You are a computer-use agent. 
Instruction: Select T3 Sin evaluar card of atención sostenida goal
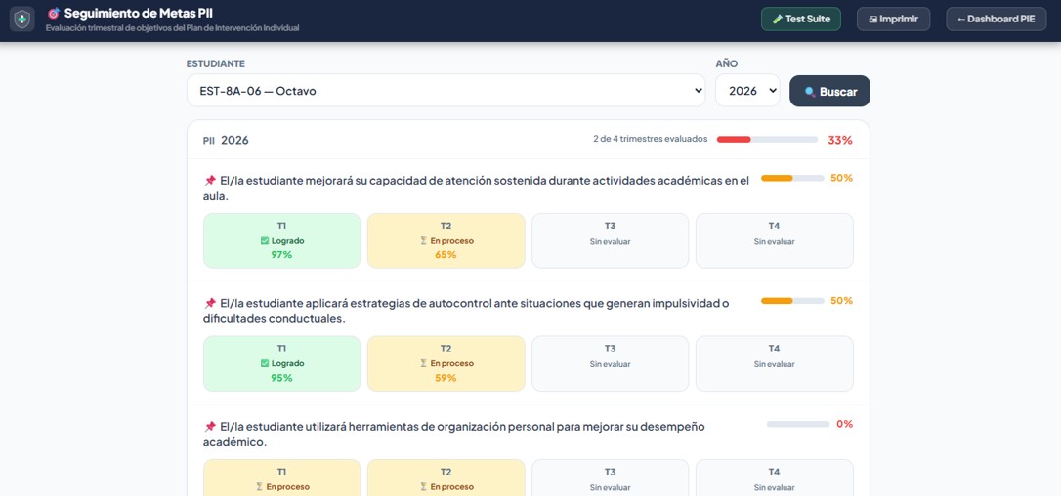(611, 240)
